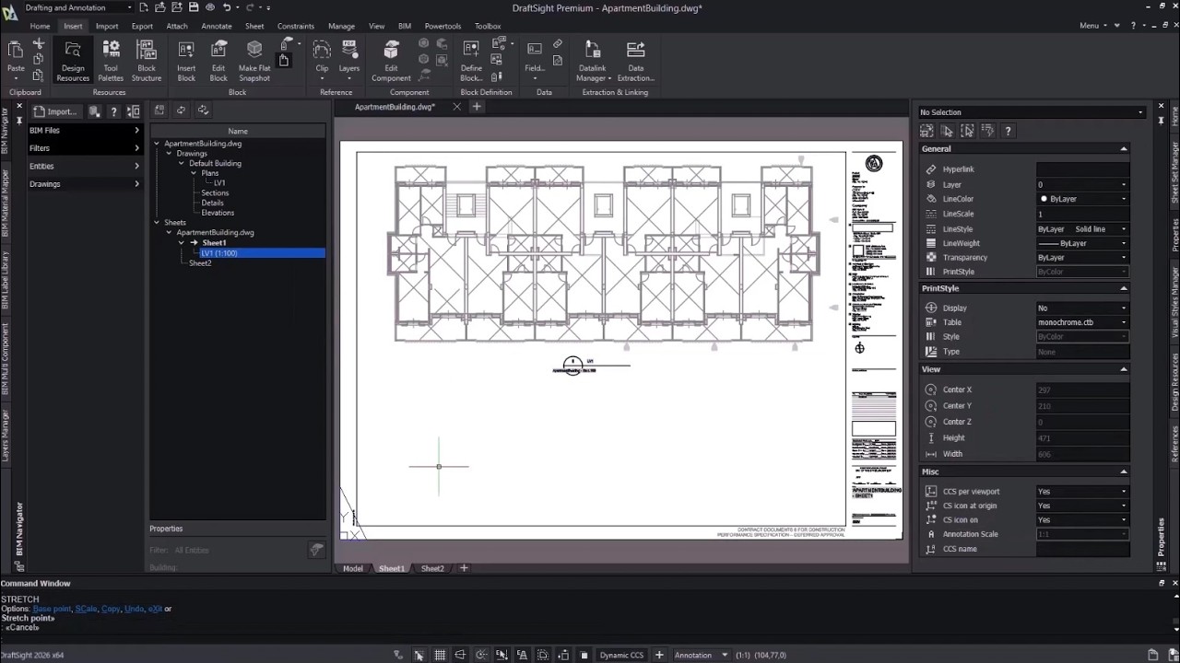Viewport: 1180px width, 663px height.
Task: Add a new drawing tab with the plus button
Action: 477,107
